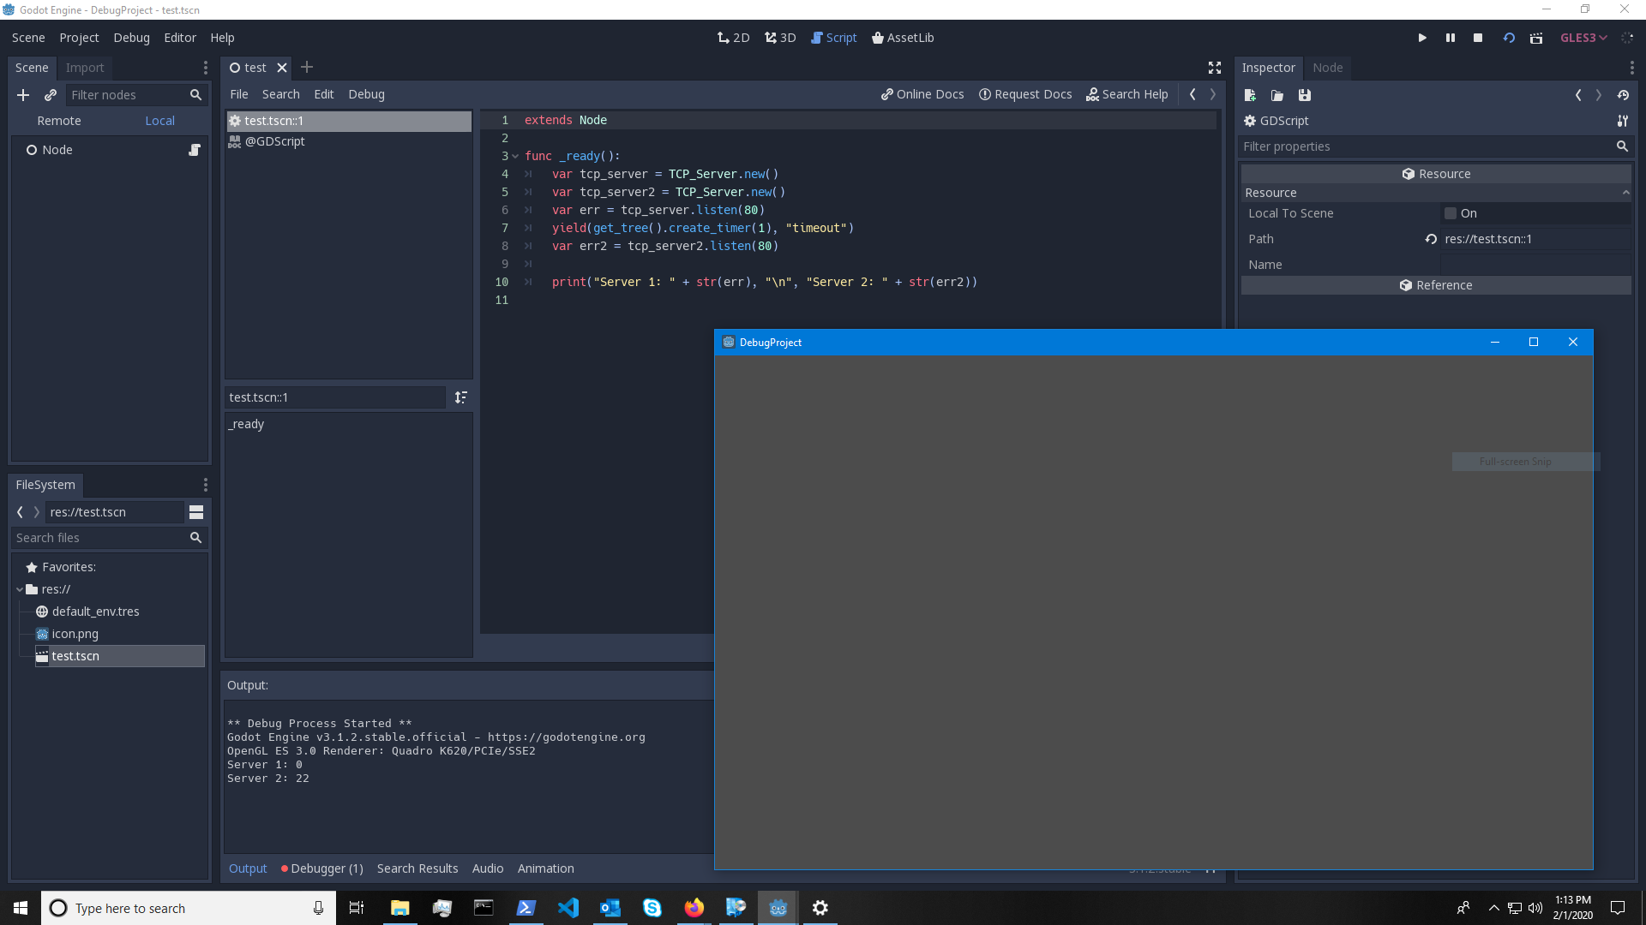The height and width of the screenshot is (925, 1646).
Task: Select @GDScript in script list
Action: pyautogui.click(x=349, y=141)
